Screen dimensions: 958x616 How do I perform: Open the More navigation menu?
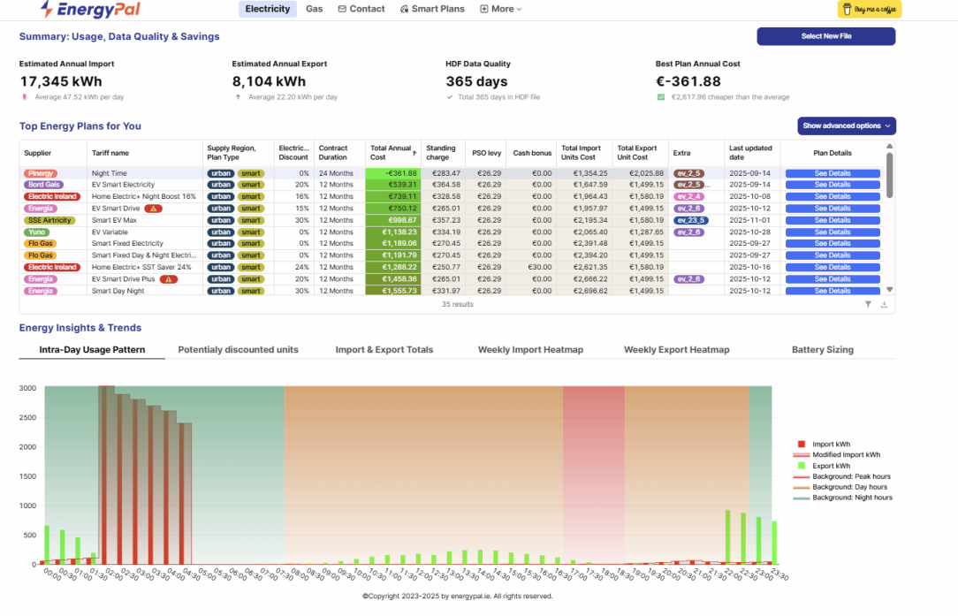pos(501,9)
